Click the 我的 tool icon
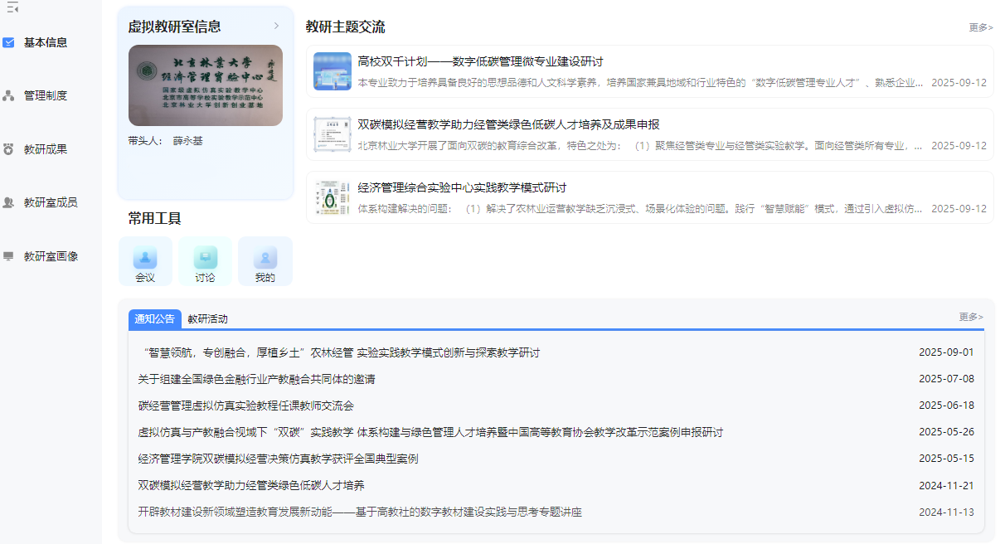Viewport: 1000px width, 544px height. (265, 260)
